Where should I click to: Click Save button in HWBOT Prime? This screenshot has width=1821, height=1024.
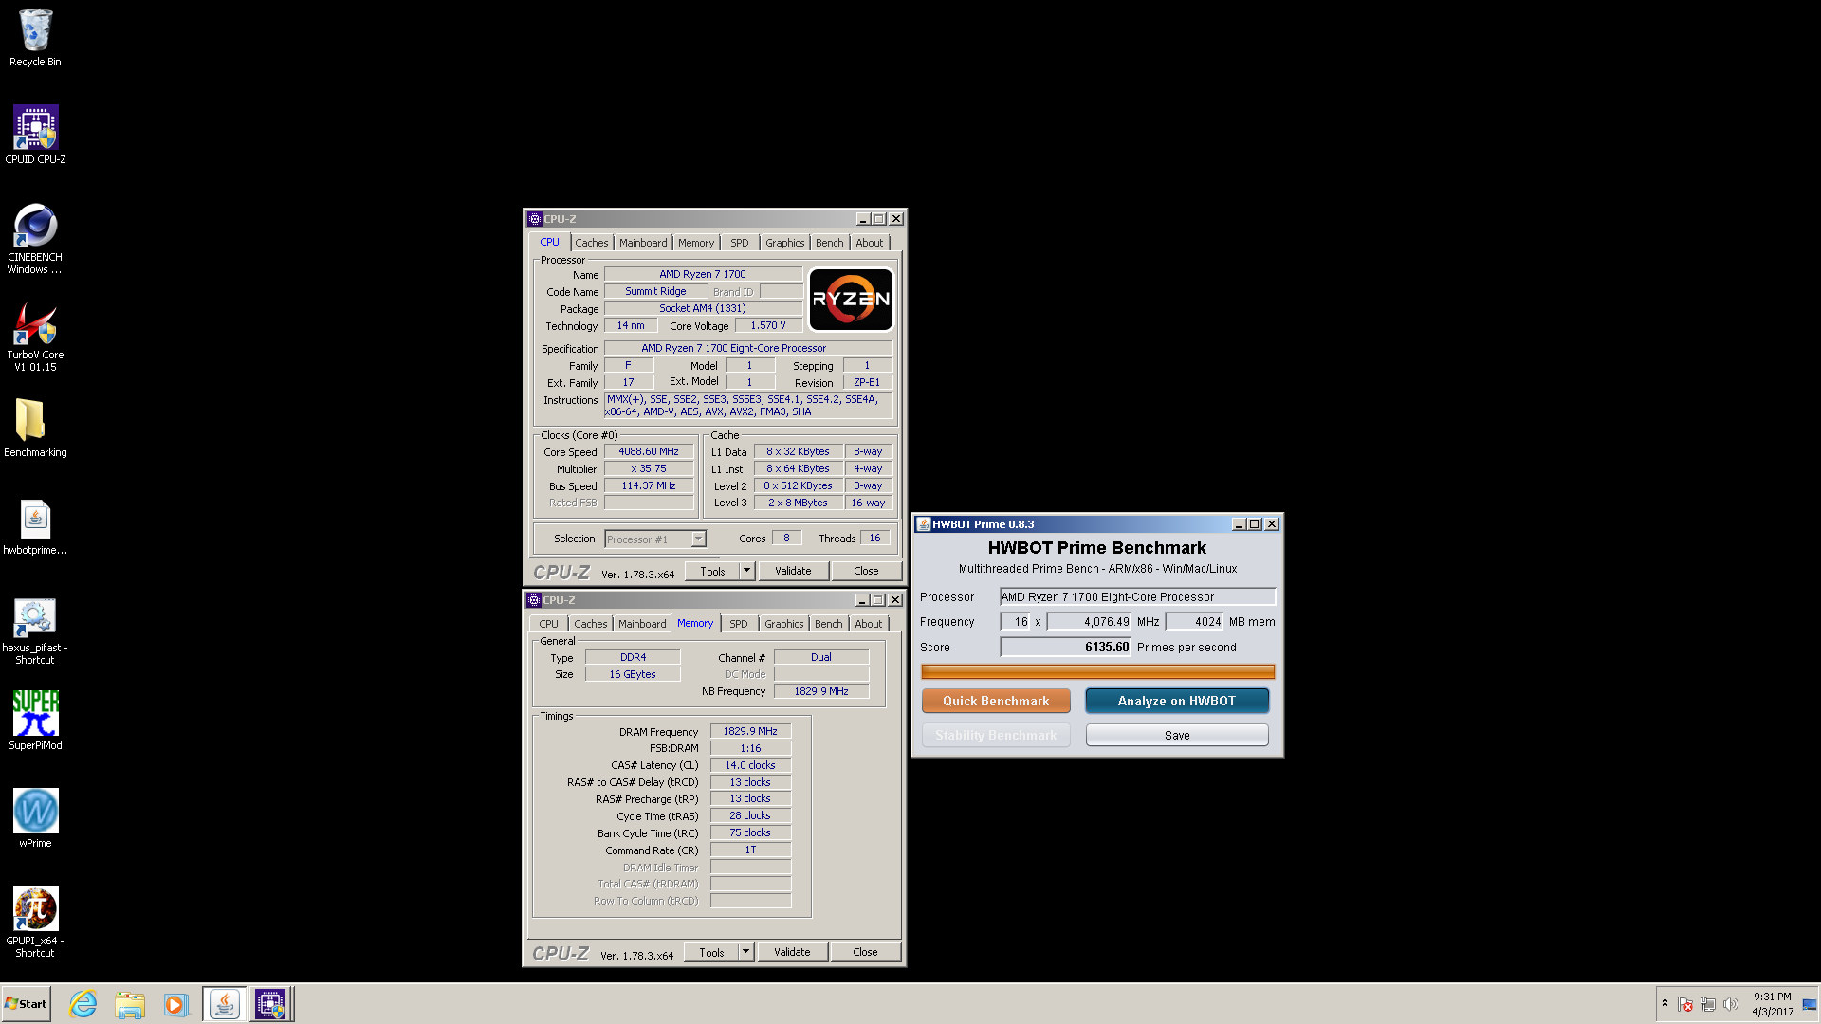pos(1177,735)
